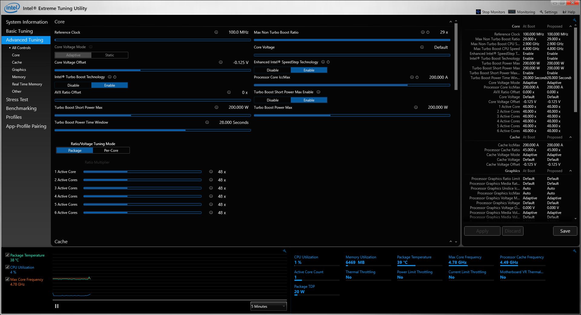This screenshot has width=581, height=315.
Task: Disable Intel Turbo Boost Technology
Action: pos(73,85)
